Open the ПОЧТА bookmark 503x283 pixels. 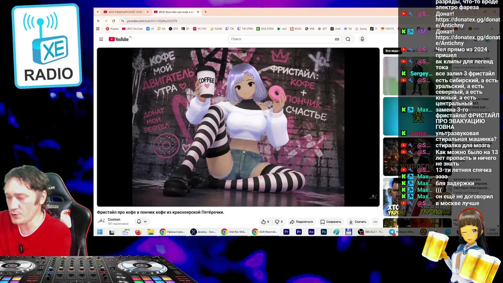click(x=387, y=29)
